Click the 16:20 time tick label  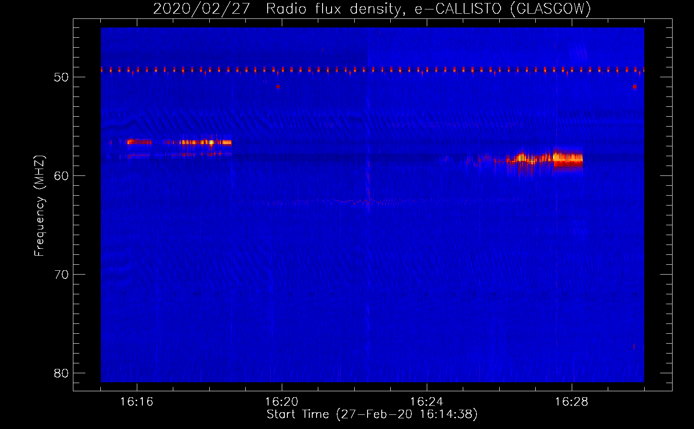[x=281, y=402]
